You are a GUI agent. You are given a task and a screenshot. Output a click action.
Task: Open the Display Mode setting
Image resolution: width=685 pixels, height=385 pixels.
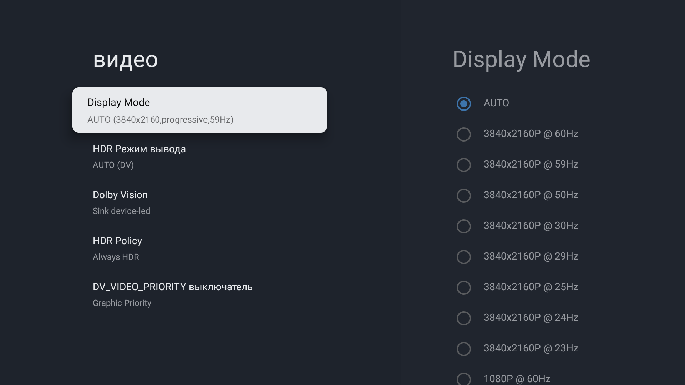click(199, 110)
